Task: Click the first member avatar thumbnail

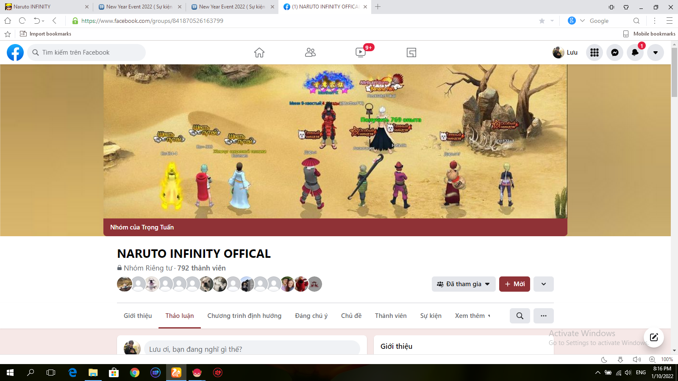Action: (125, 284)
